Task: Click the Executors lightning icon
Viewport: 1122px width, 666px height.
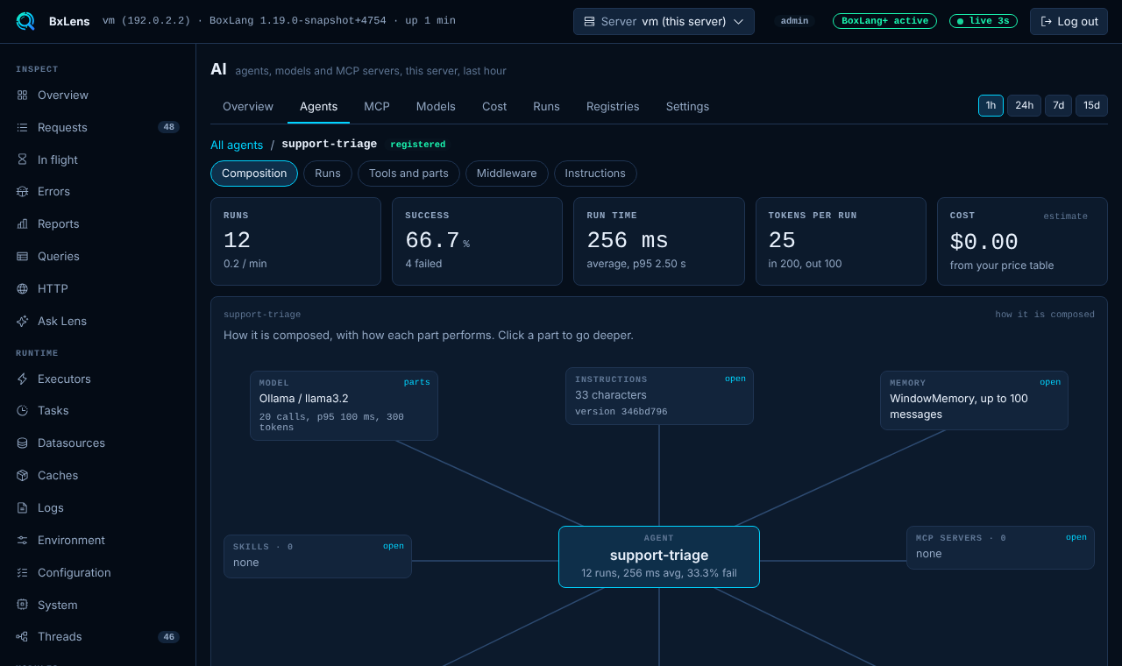Action: tap(22, 379)
